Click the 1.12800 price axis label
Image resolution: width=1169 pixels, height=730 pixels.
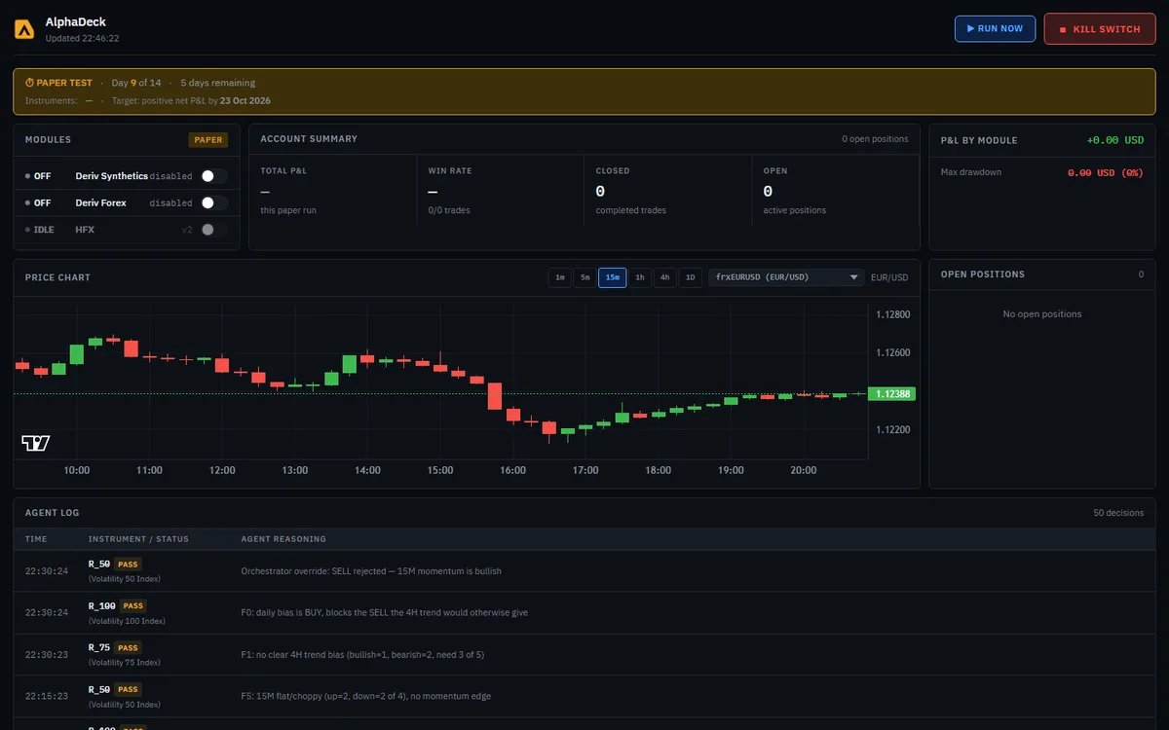pyautogui.click(x=893, y=314)
